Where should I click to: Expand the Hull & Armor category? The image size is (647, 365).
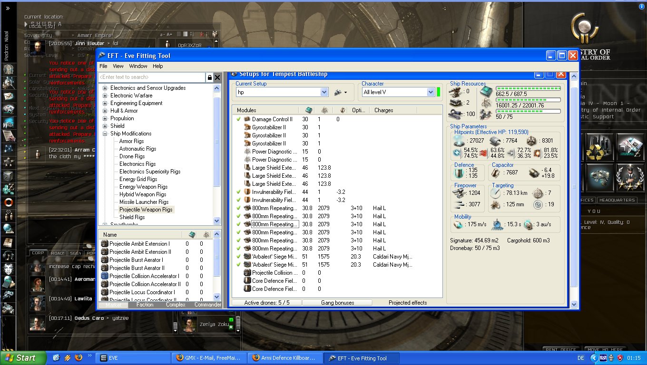click(x=105, y=111)
